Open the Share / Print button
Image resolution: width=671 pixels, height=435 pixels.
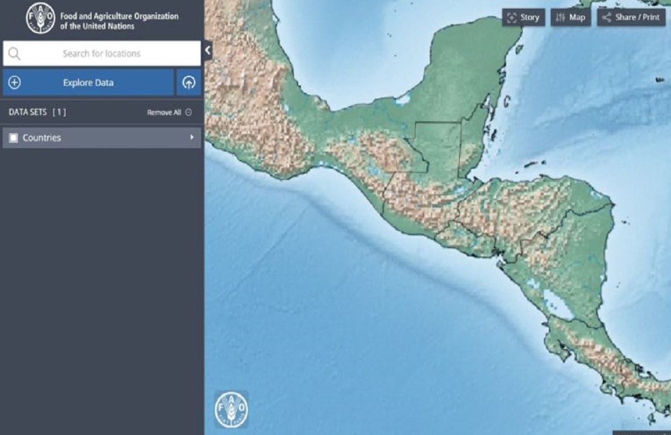click(631, 17)
